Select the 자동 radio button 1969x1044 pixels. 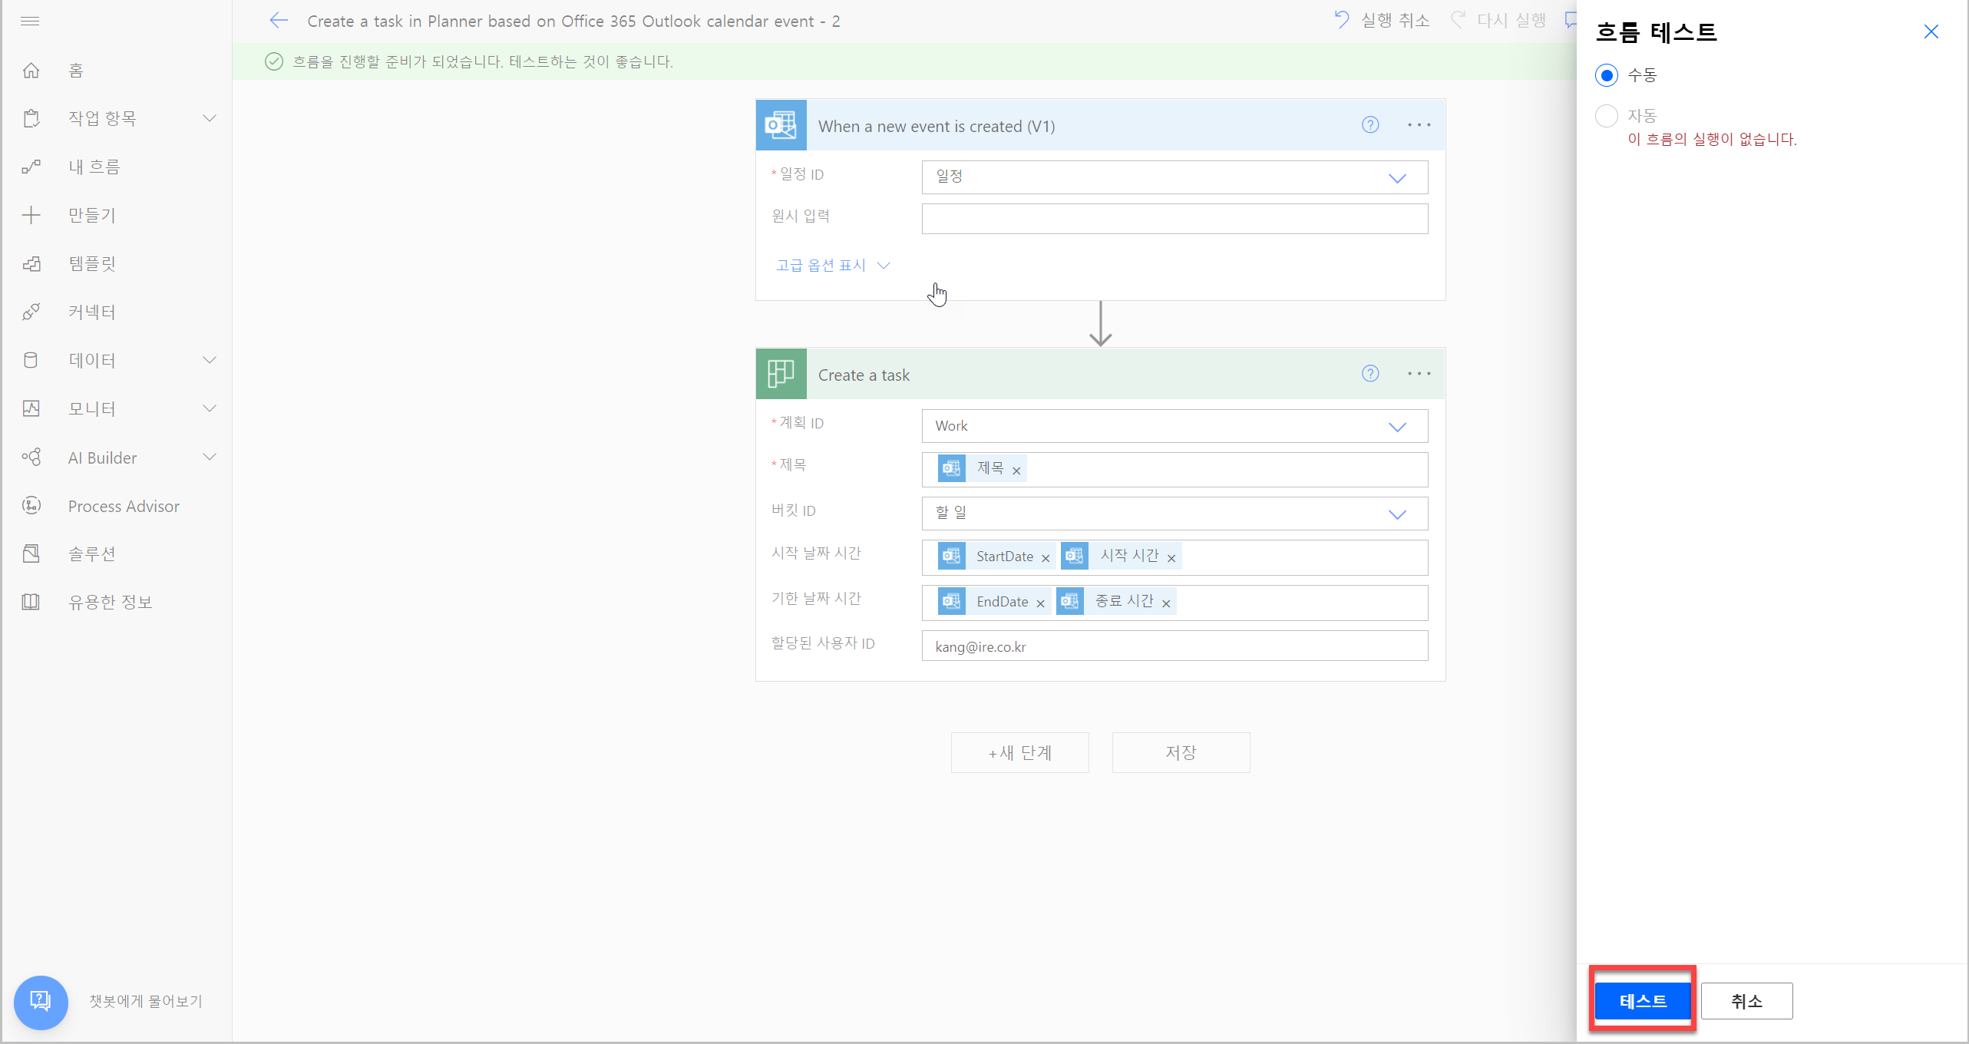[1606, 116]
